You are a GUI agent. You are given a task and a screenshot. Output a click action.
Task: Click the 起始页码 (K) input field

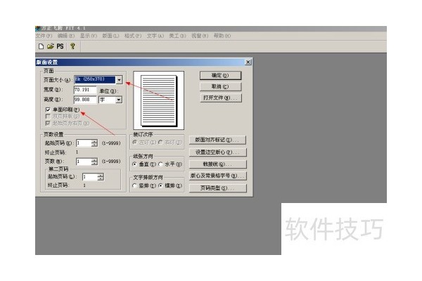tap(84, 143)
